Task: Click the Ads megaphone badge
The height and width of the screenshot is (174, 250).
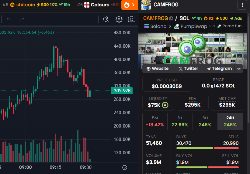Action: tap(236, 19)
